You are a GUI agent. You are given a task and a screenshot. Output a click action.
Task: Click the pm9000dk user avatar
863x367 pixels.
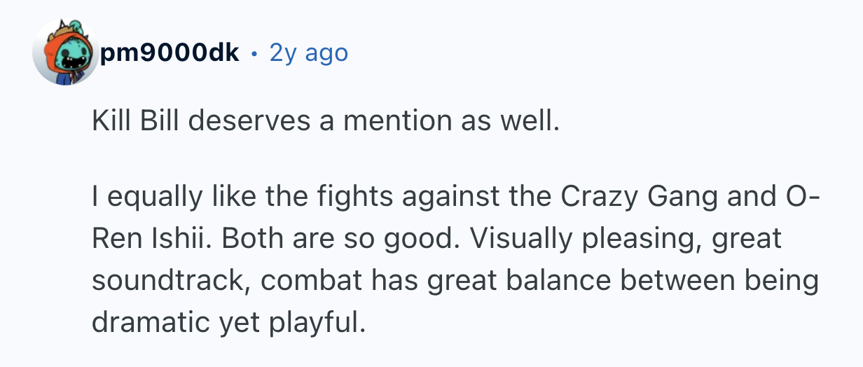[x=66, y=53]
